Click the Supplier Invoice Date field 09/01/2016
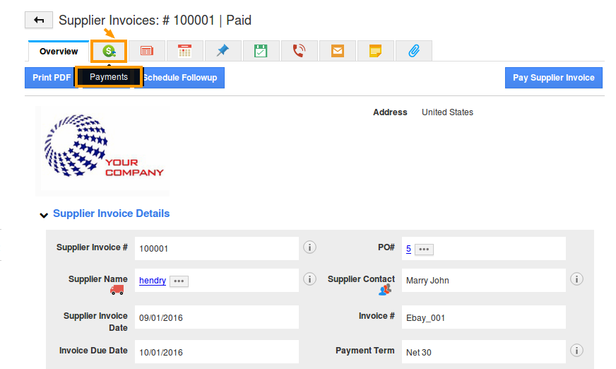The width and height of the screenshot is (616, 369). (216, 317)
